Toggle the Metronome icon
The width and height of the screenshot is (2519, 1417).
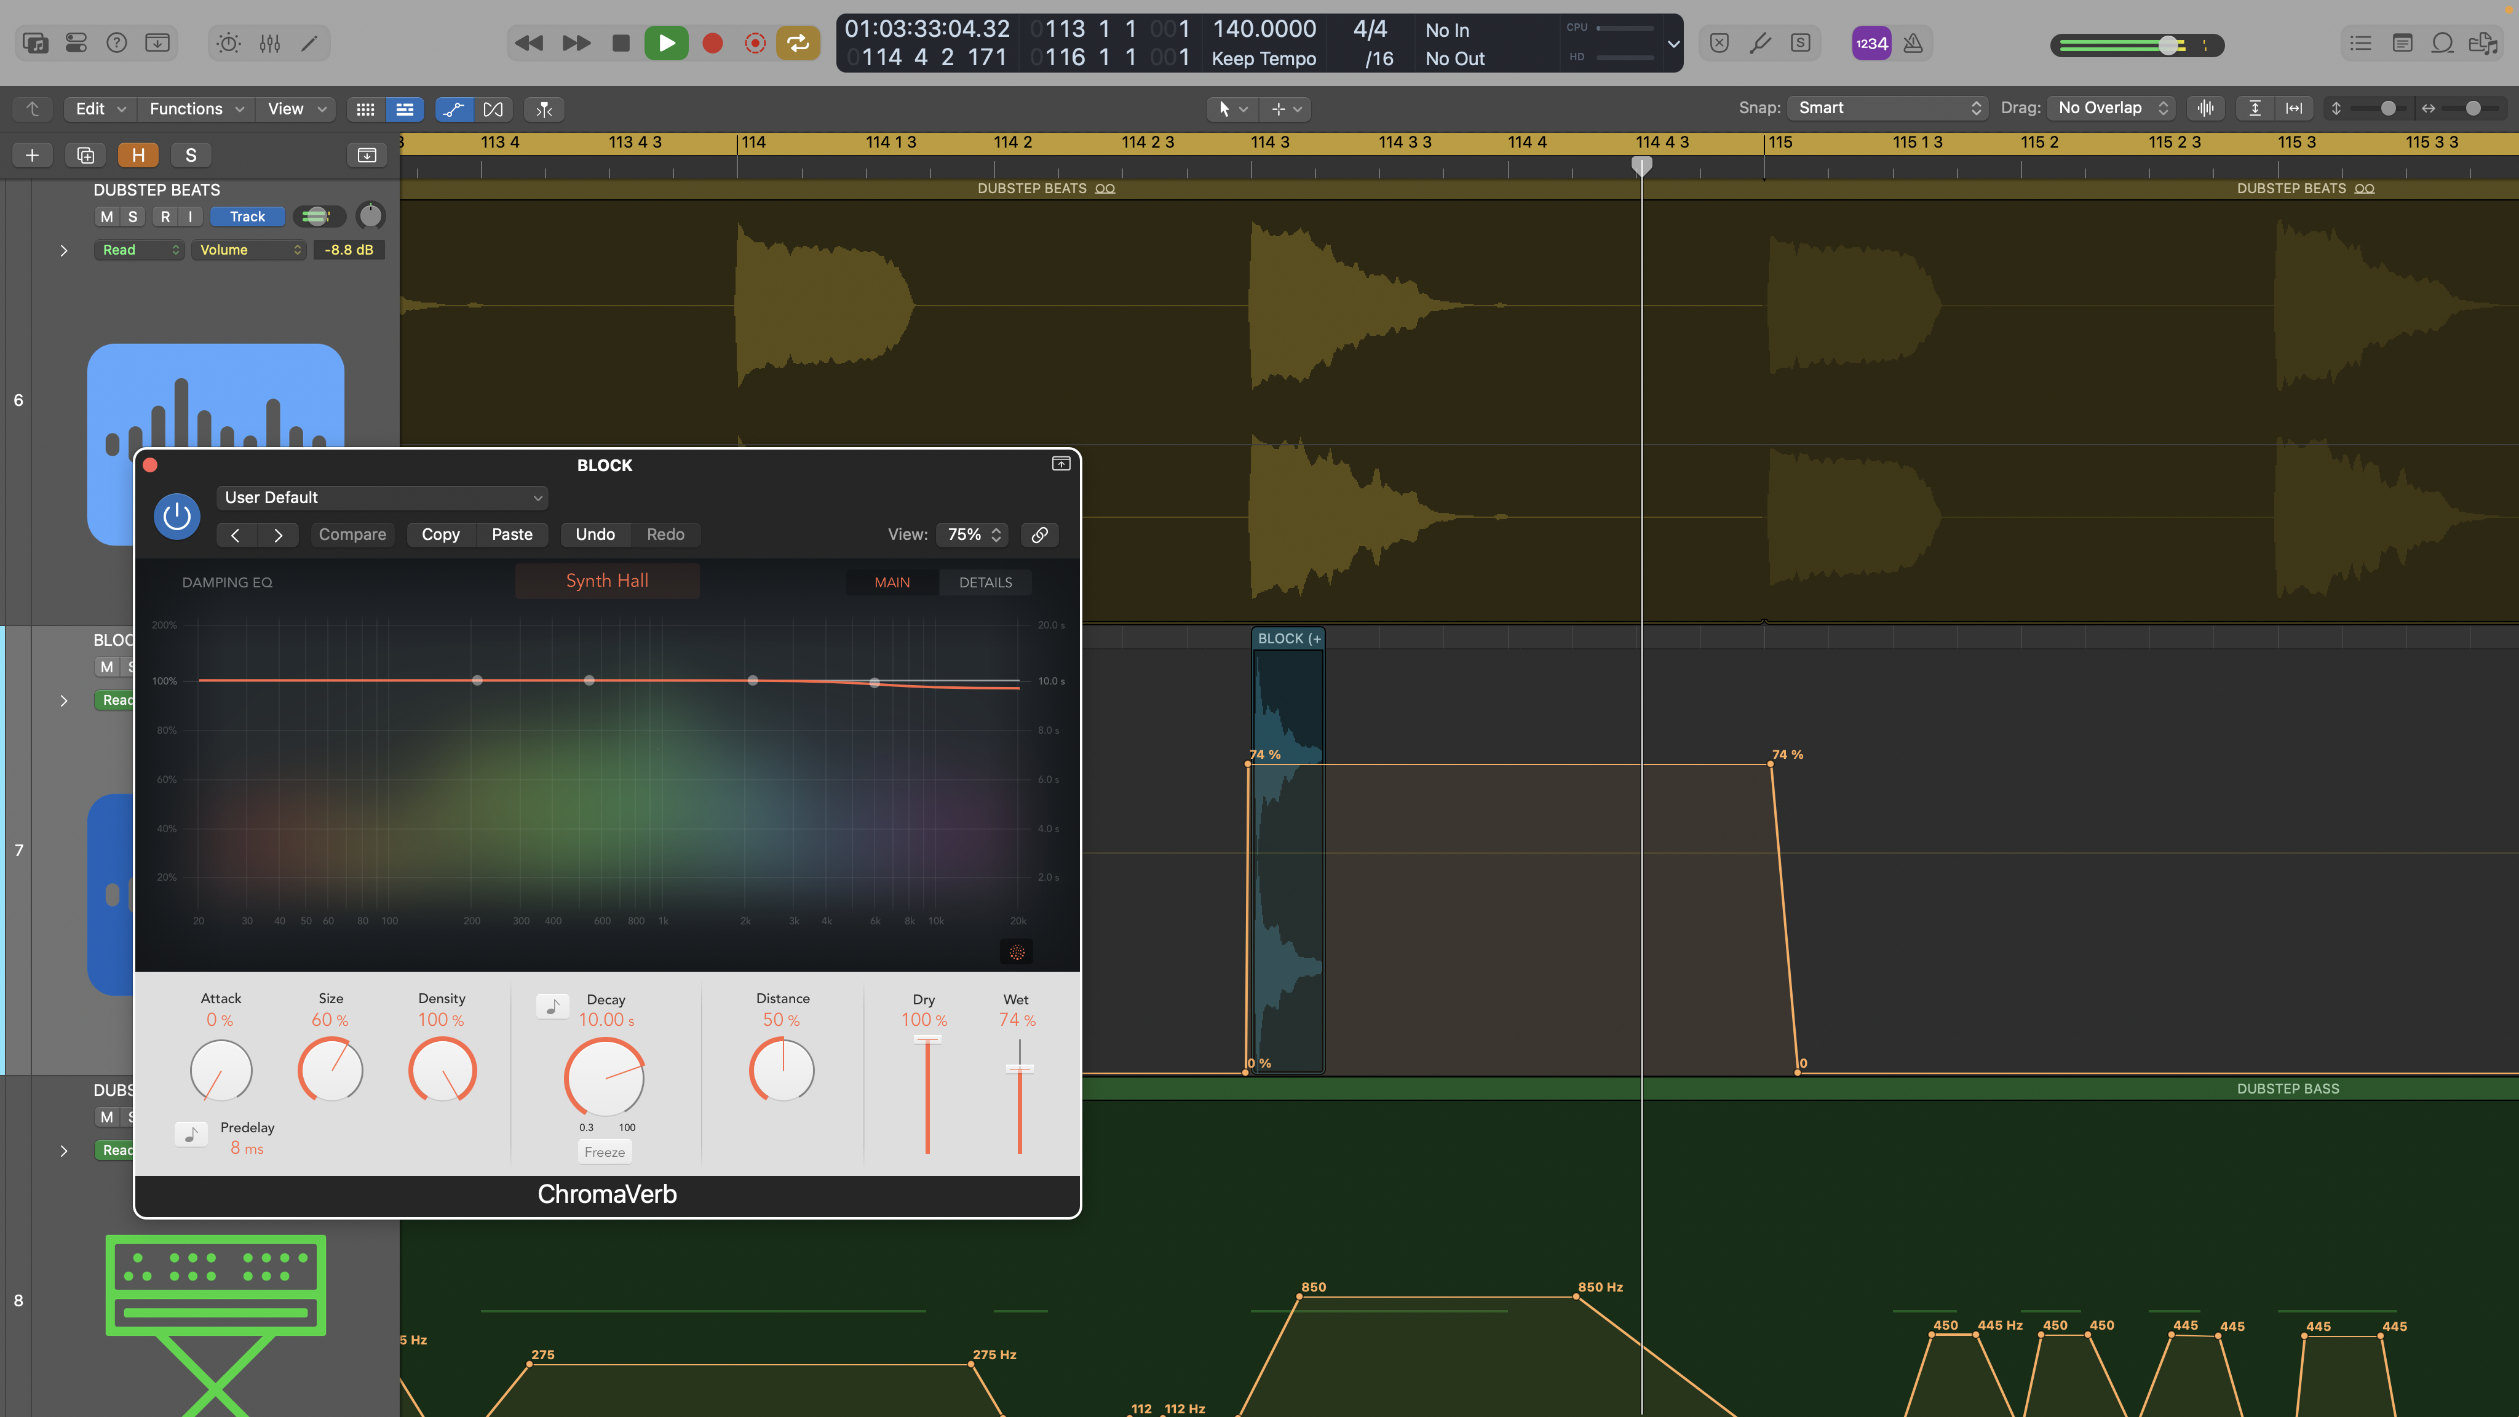1914,43
